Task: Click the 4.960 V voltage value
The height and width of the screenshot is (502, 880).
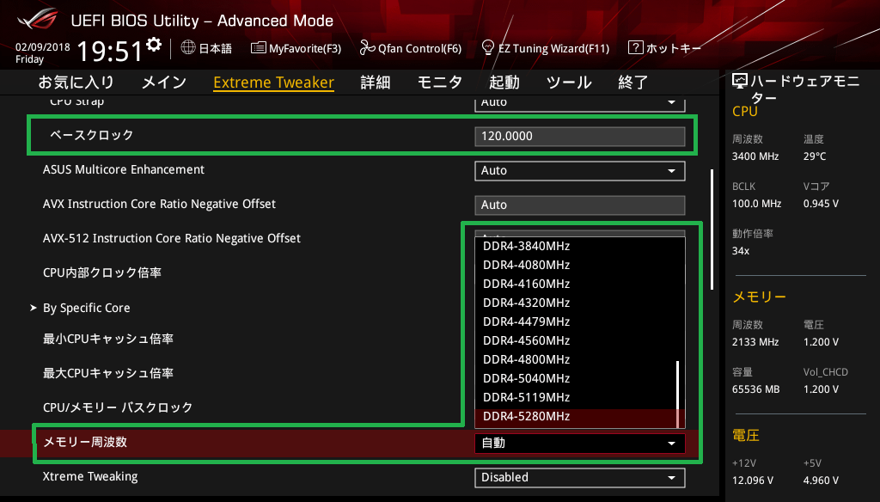Action: [x=821, y=481]
